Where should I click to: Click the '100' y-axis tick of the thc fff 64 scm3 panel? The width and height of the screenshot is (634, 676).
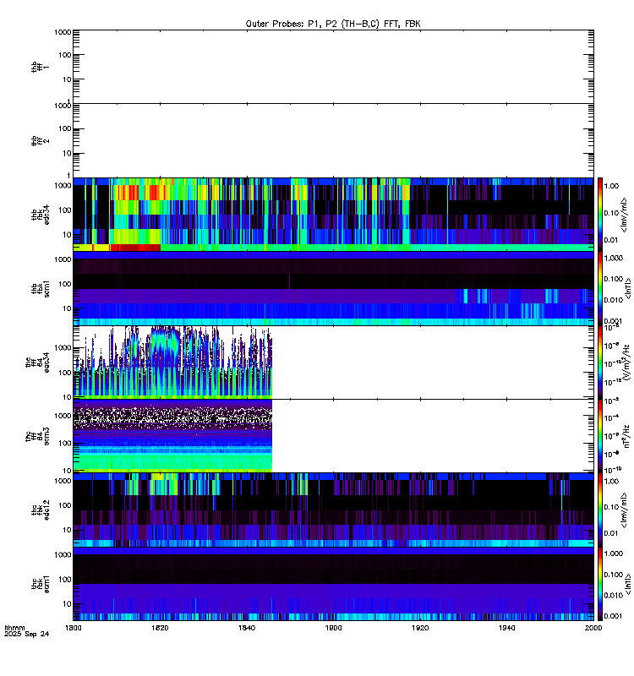coord(65,443)
